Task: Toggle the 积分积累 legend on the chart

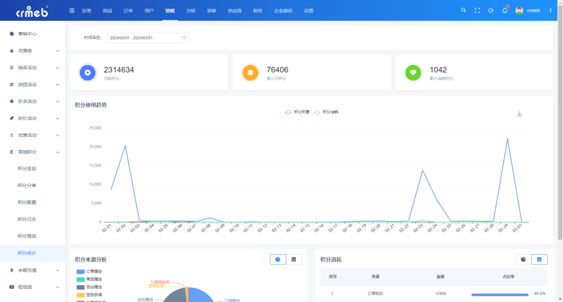Action: 297,111
